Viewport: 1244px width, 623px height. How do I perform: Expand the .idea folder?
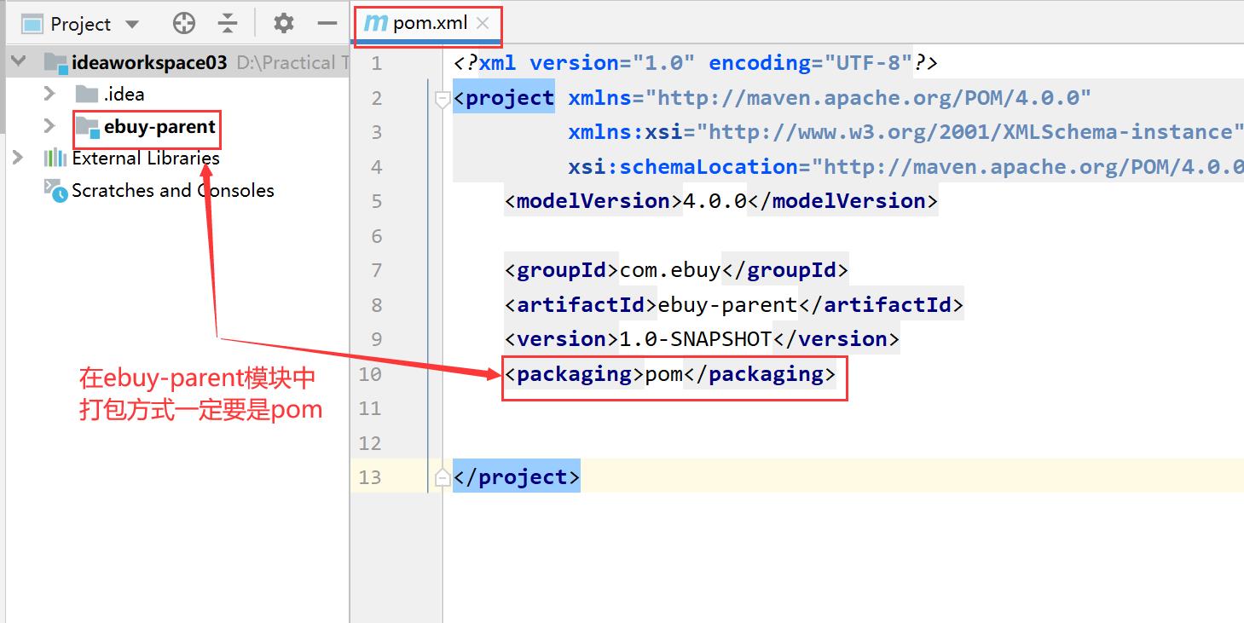coord(49,94)
